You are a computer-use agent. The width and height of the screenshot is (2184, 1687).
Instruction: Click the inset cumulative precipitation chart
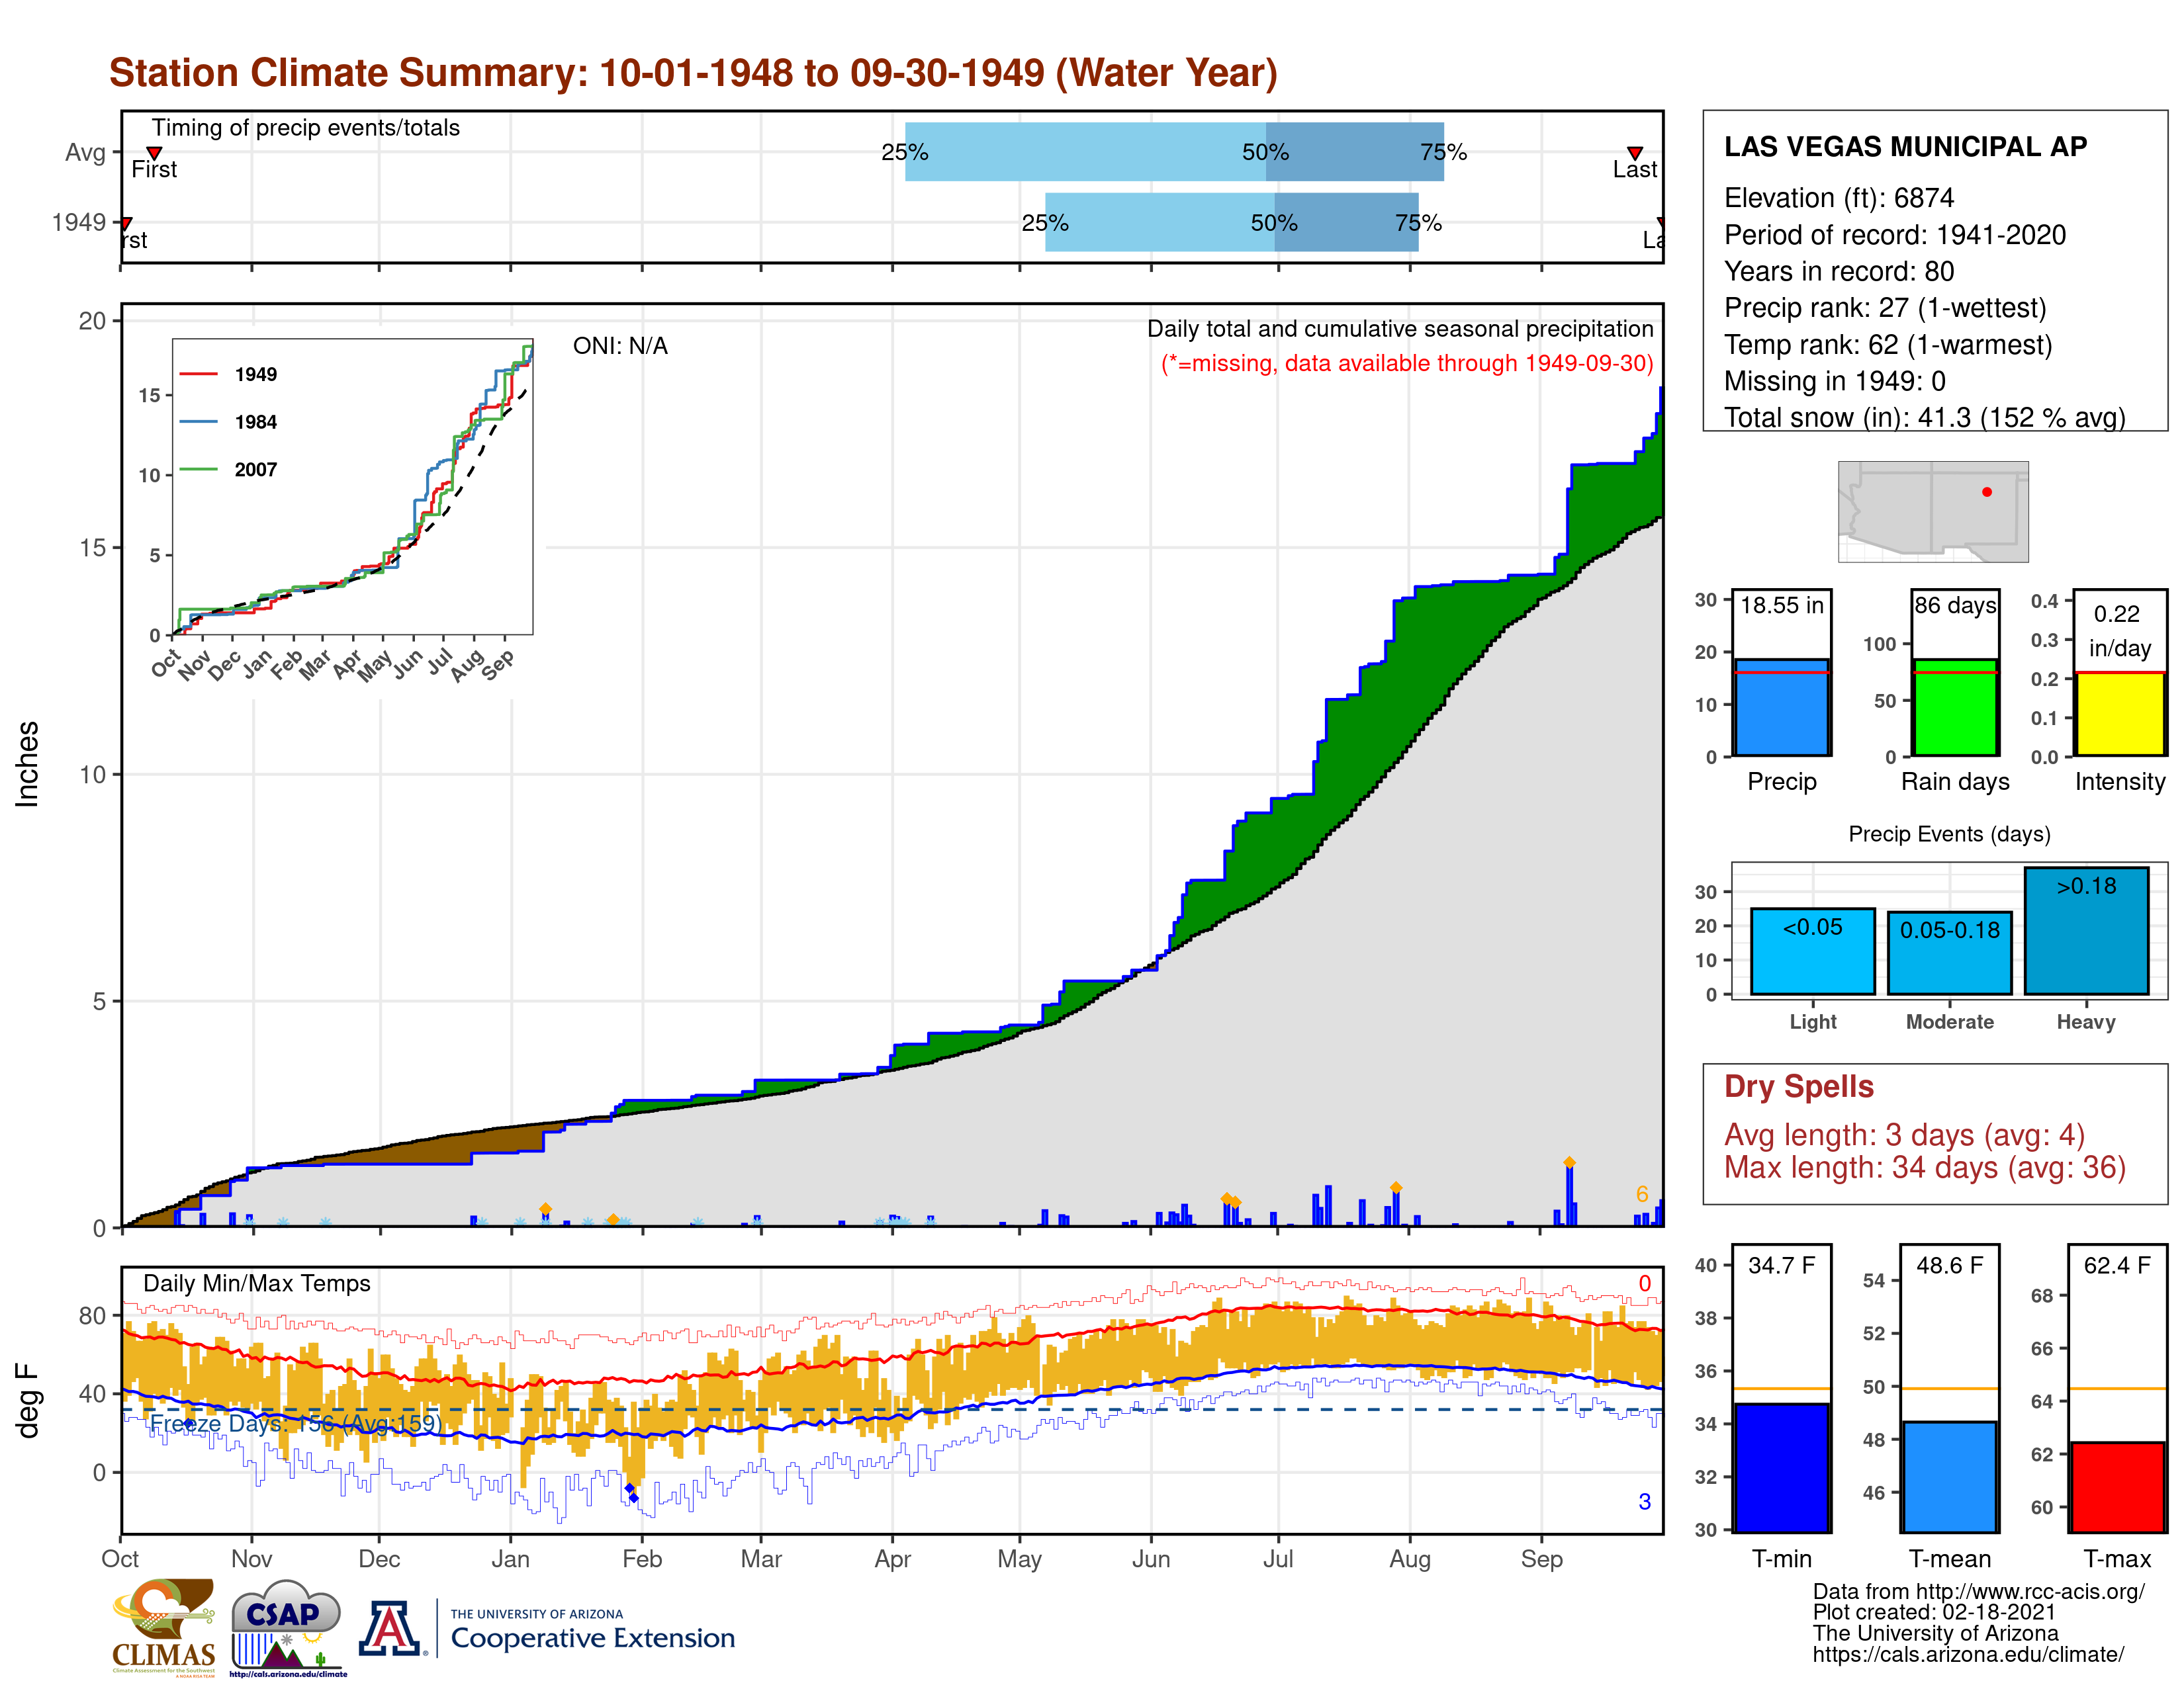click(352, 487)
